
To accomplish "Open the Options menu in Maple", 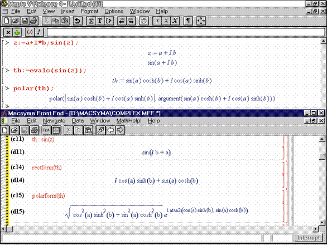I will 114,11.
